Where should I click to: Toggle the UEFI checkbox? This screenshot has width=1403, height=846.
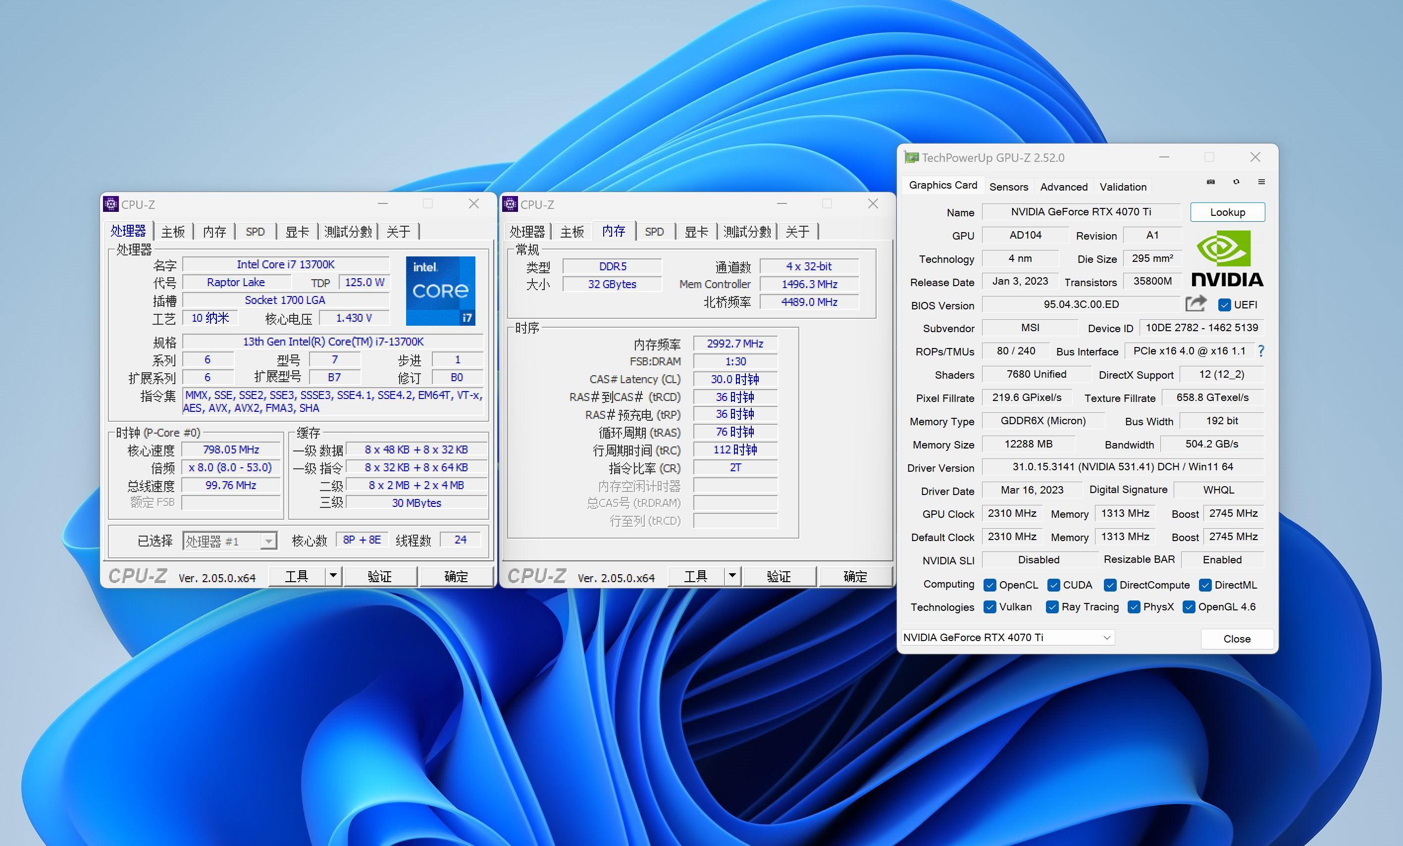click(1224, 304)
